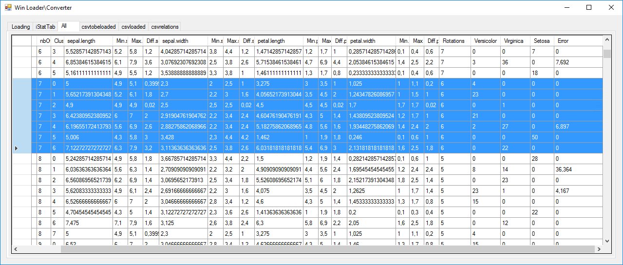Click Error cell 7,692
Viewport: 623px width, 265px height.
coord(579,62)
